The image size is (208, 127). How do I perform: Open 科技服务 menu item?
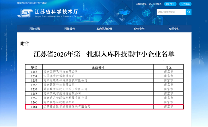70,29
